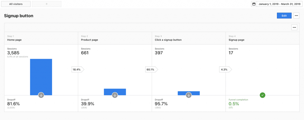Screen dimensions: 304x120
Task: Click dropoff arrow icon under Home page bar
Action: (x=41, y=95)
